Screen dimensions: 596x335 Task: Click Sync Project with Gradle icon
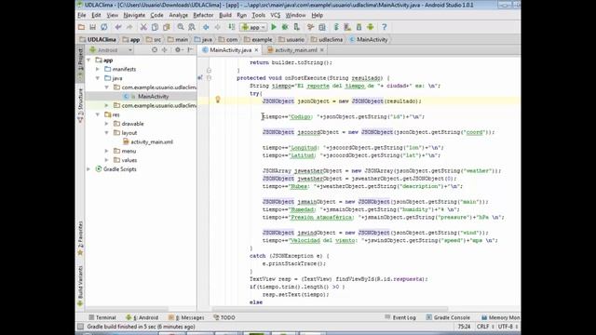(336, 27)
